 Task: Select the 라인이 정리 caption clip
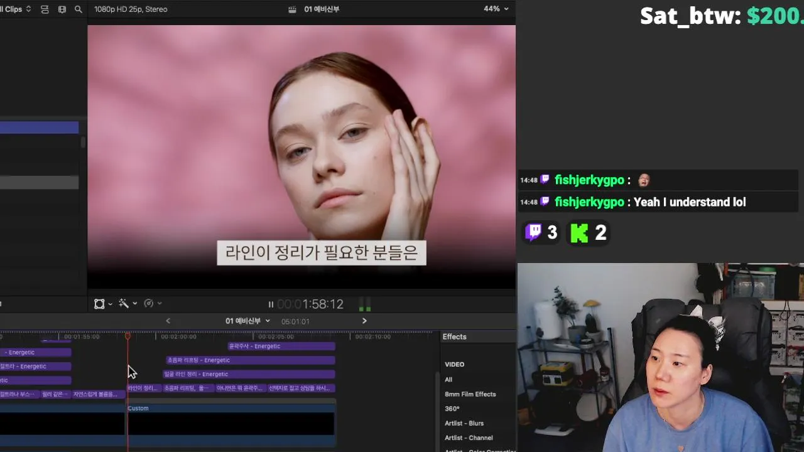point(144,388)
